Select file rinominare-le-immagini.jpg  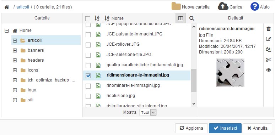133,86
